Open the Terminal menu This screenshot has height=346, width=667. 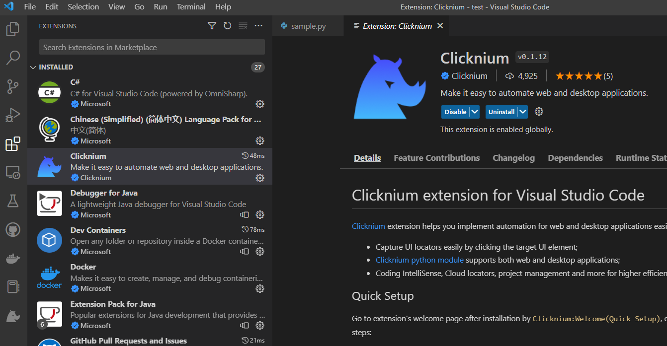191,7
